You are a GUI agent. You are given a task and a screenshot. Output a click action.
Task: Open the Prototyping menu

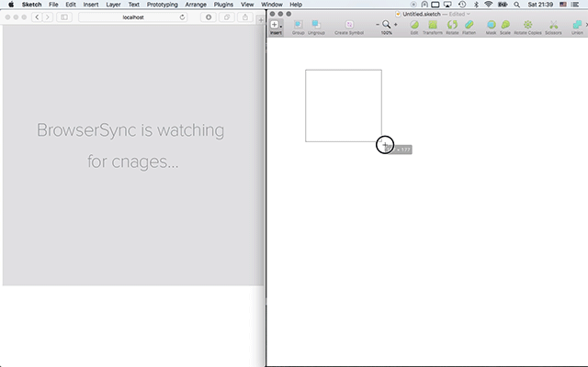162,5
